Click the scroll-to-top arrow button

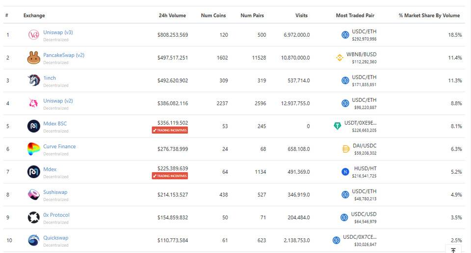453,250
